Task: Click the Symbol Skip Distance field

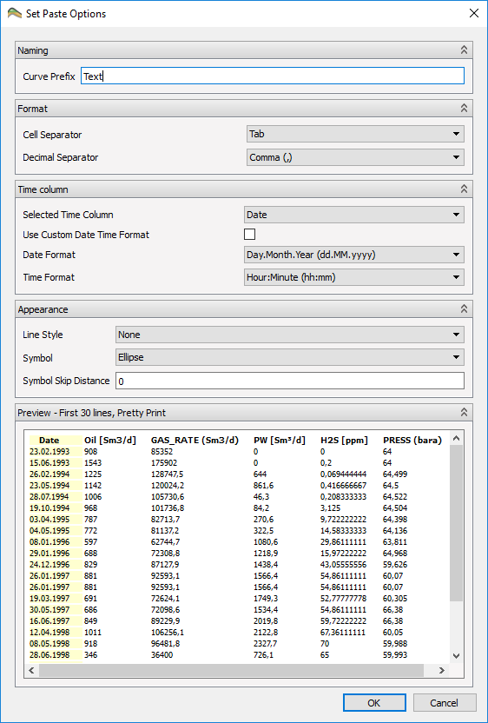Action: (x=290, y=381)
